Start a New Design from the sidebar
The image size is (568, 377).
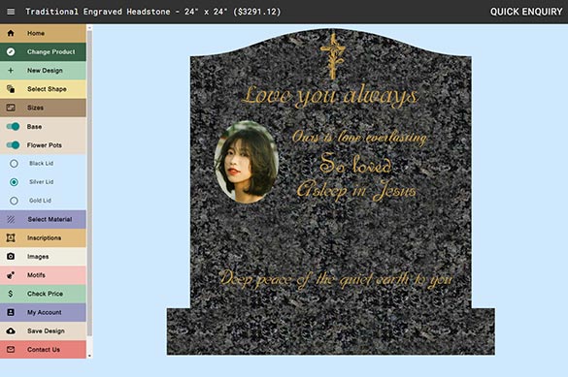pos(43,71)
